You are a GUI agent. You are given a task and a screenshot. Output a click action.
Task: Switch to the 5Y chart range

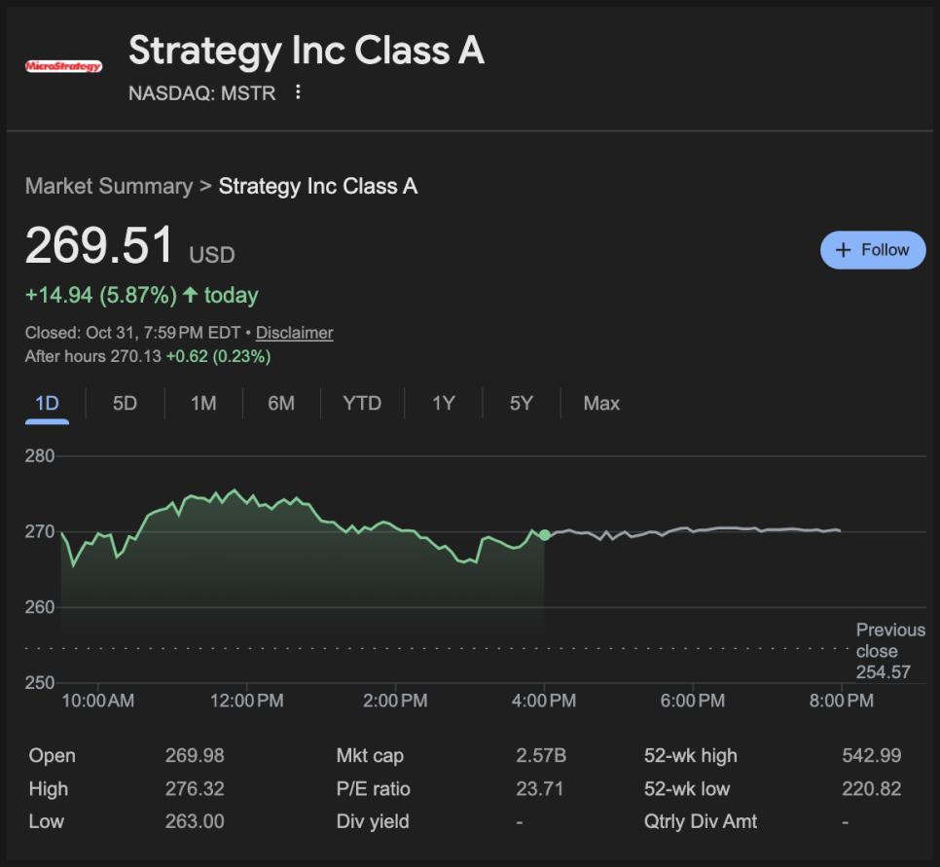click(x=522, y=404)
